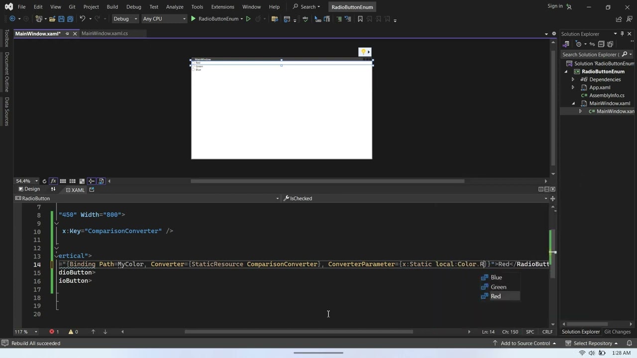Toggle snapping to snaplines crosshair icon

[92, 181]
